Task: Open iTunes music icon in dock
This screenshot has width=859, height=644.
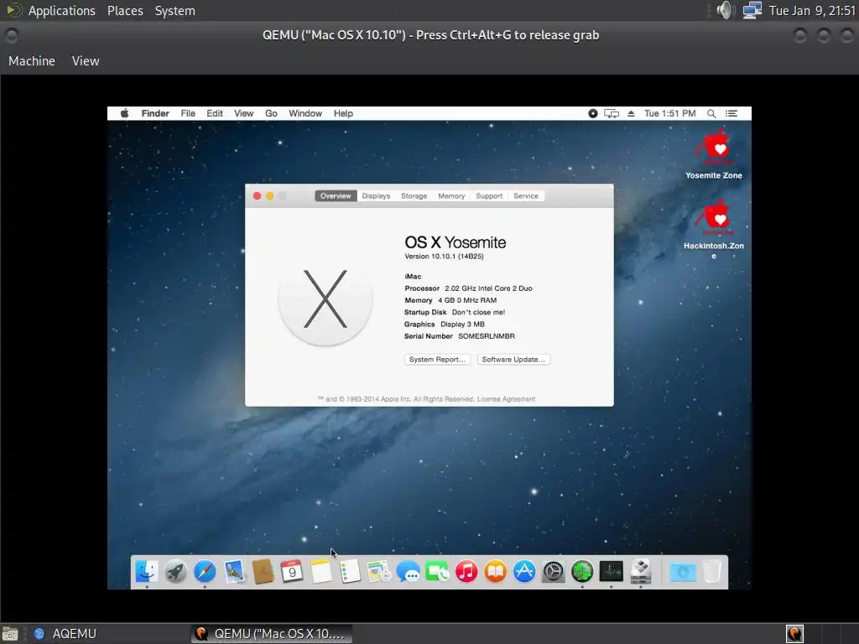Action: coord(466,572)
